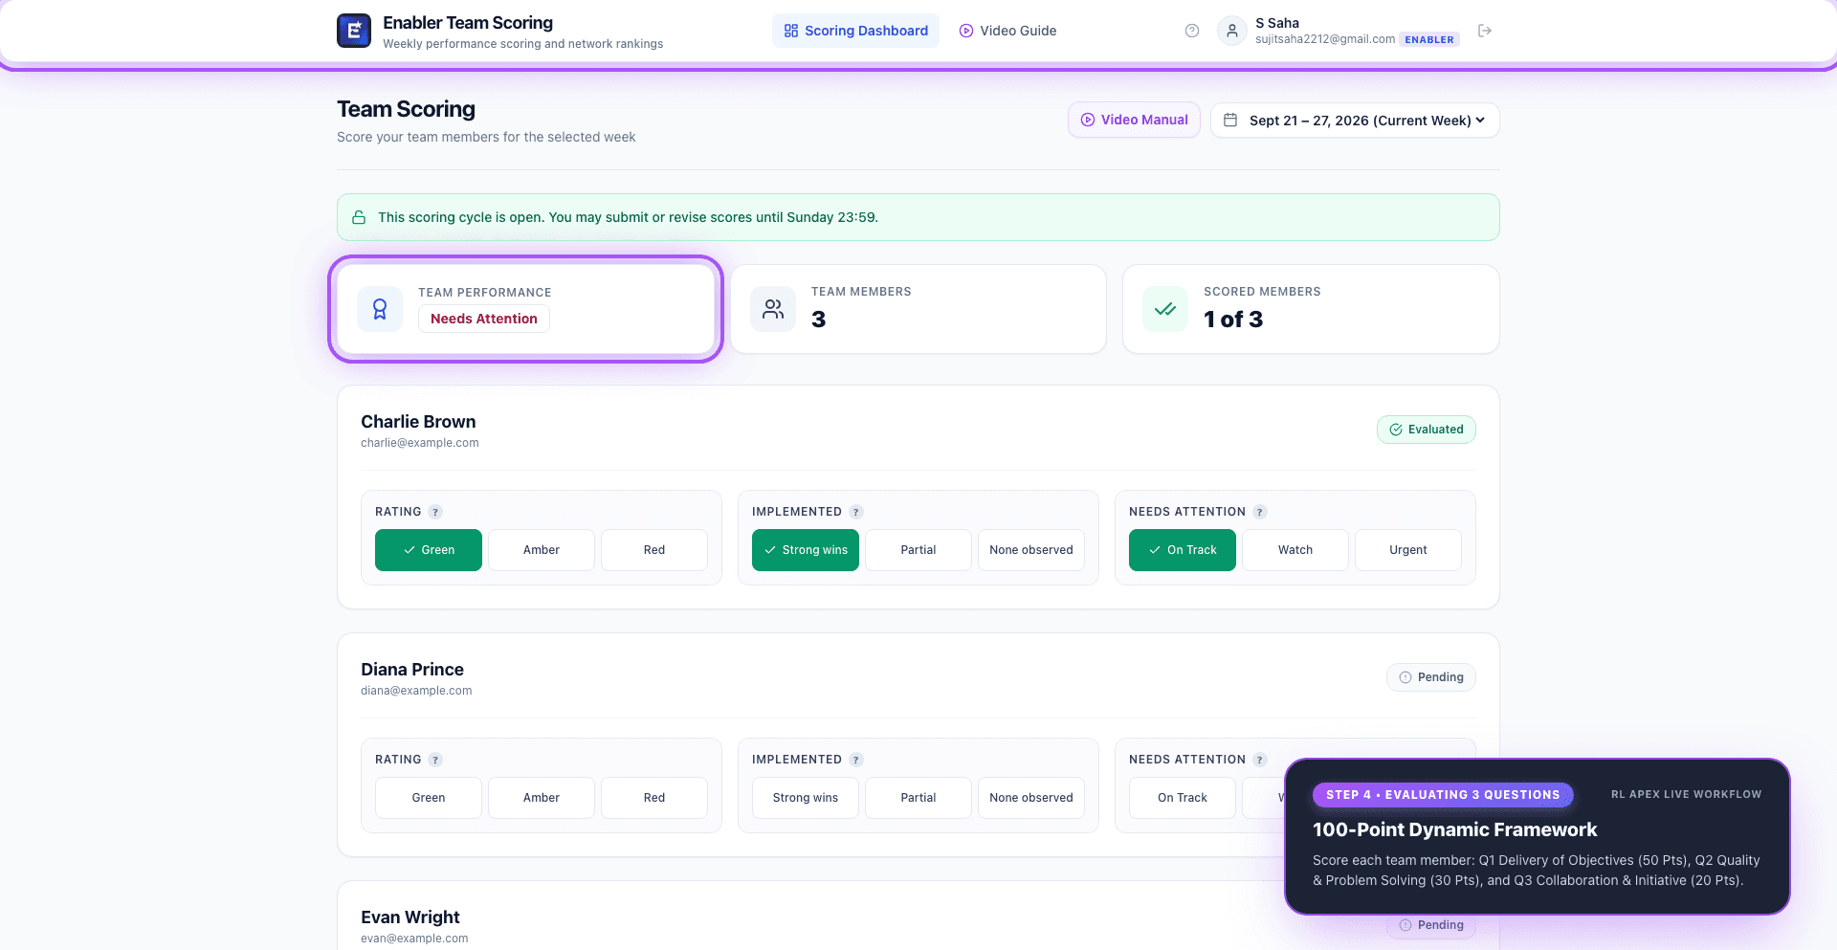Set Charlie Brown to Watch
Screen dimensions: 1837x950
1295,550
